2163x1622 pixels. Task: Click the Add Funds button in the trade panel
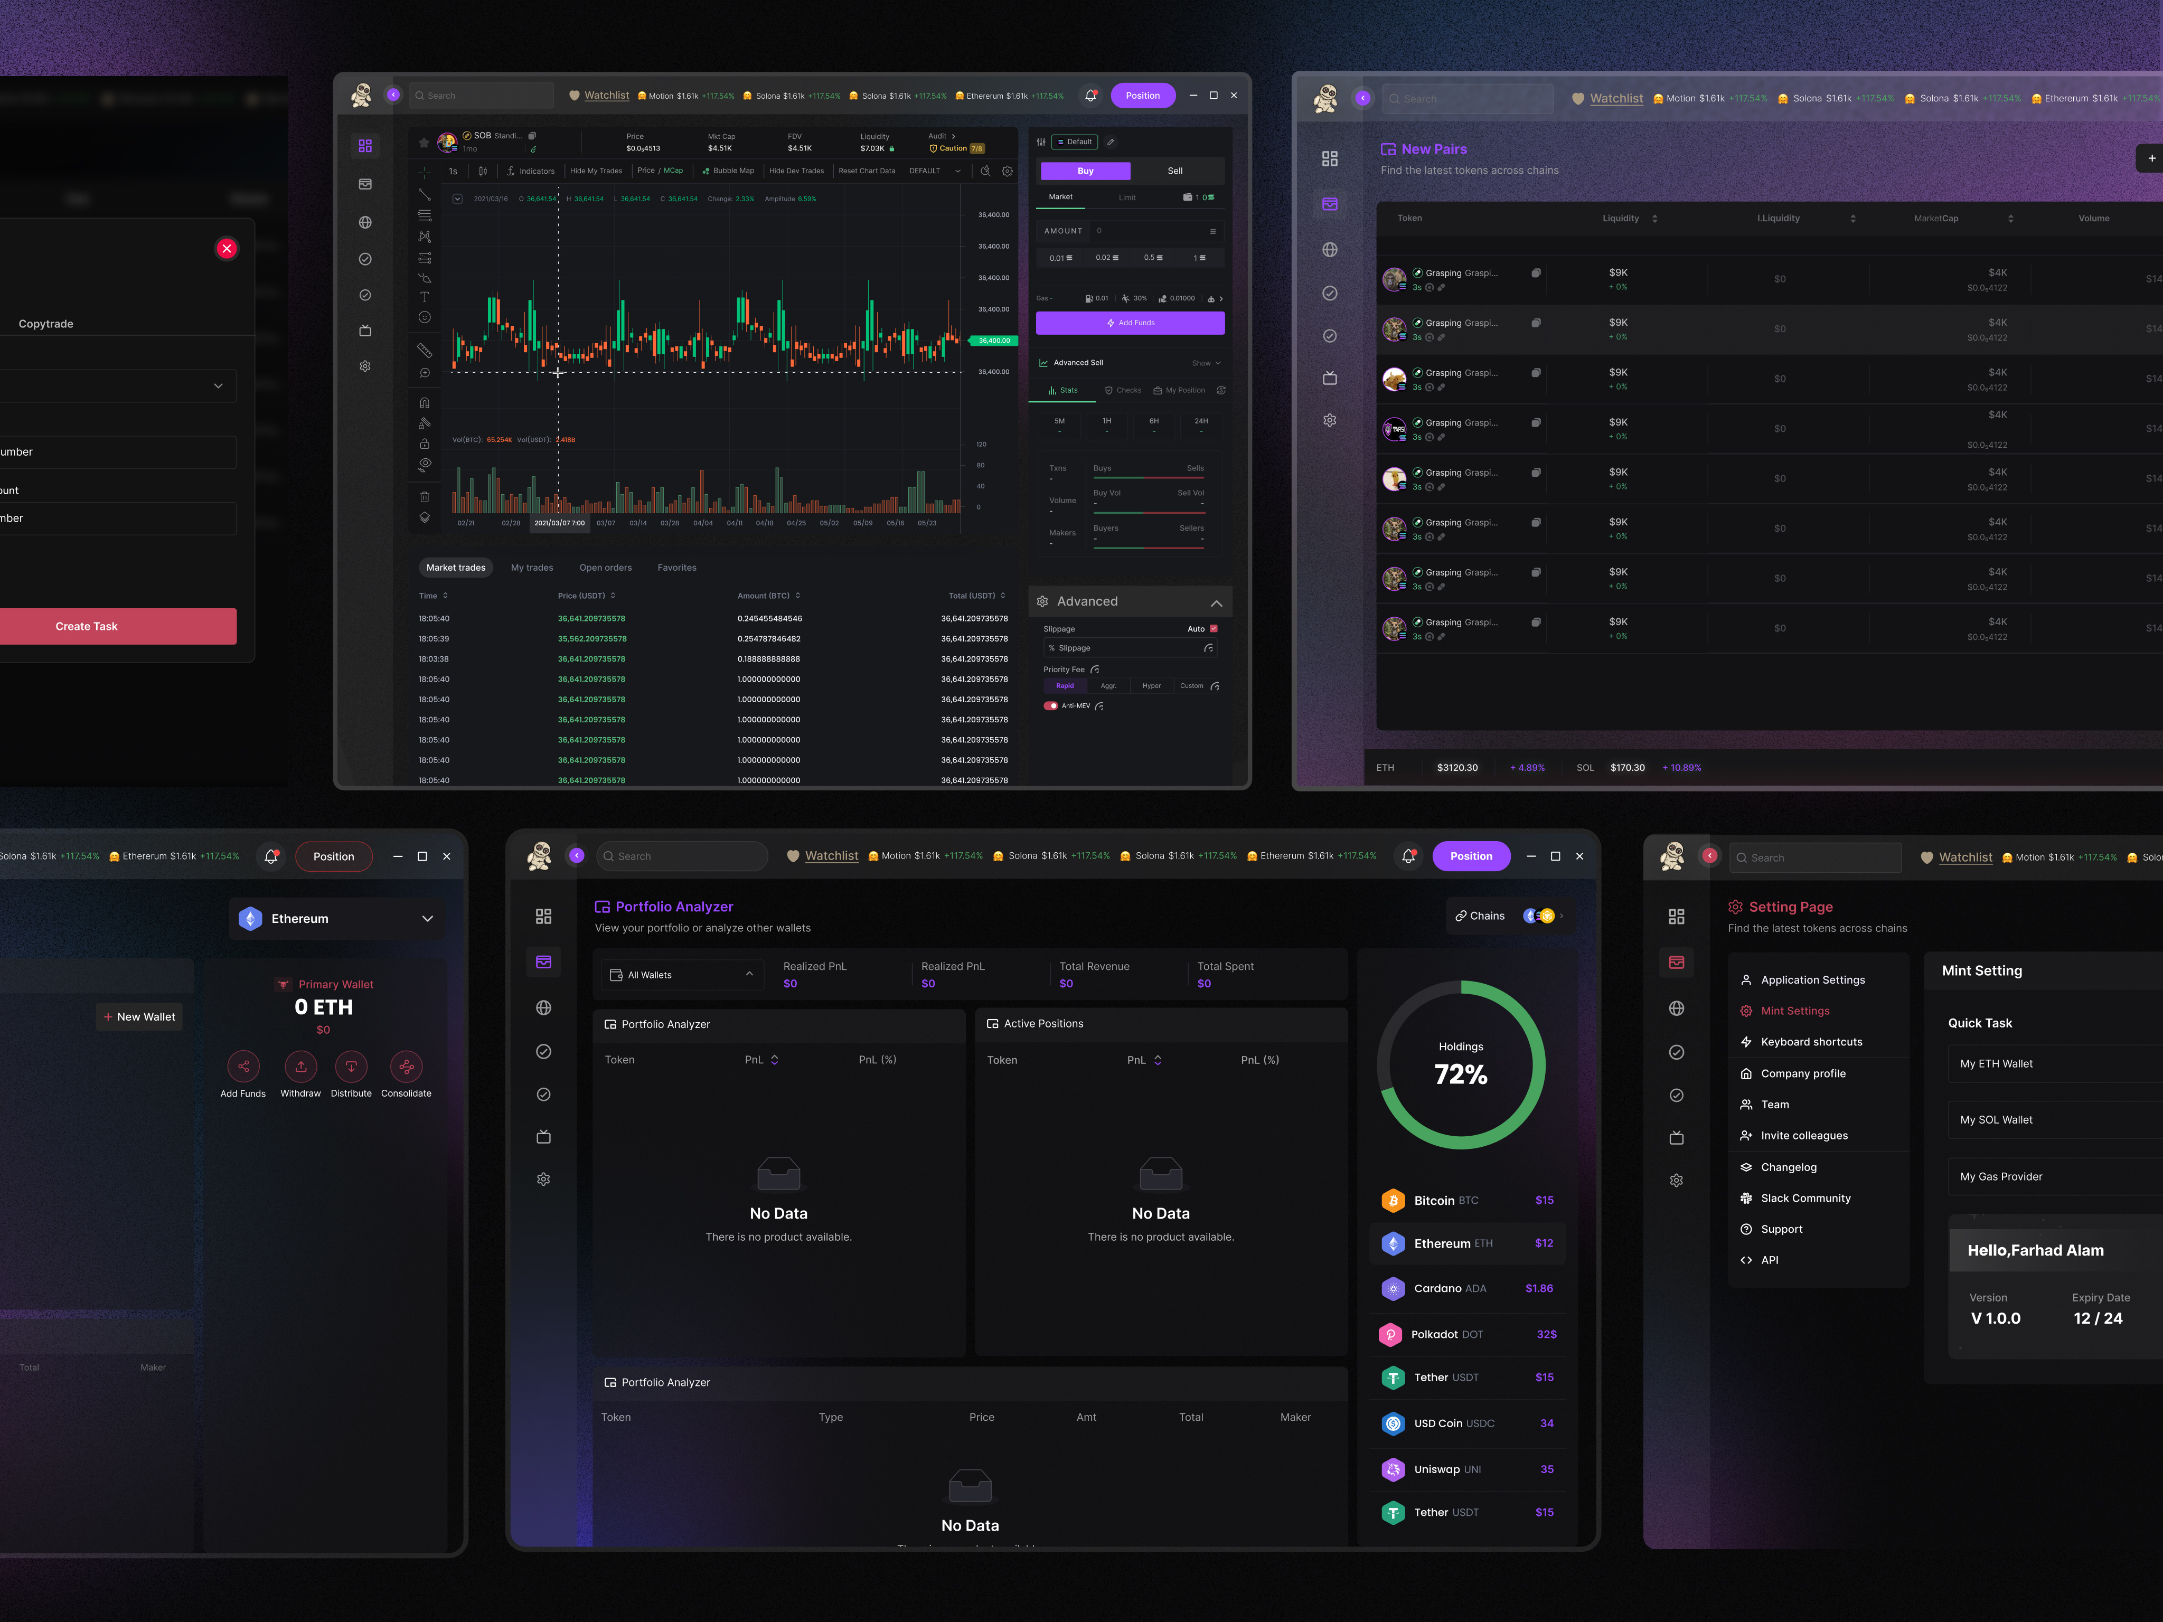point(1131,323)
